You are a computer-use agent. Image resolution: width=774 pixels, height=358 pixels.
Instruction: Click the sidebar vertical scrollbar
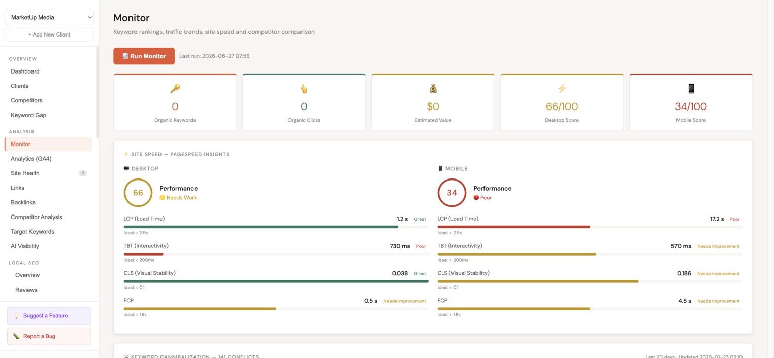[x=97, y=91]
